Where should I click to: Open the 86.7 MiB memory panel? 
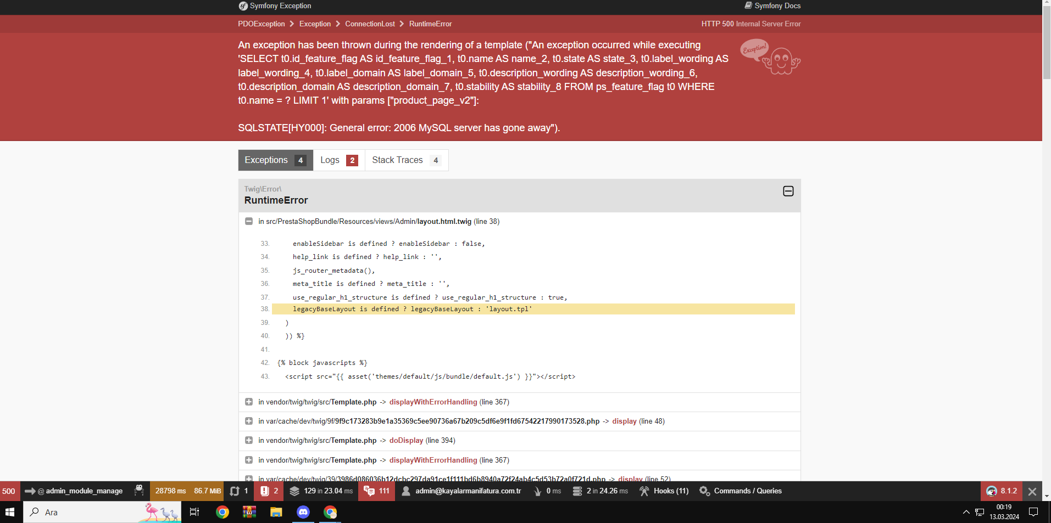(x=207, y=491)
